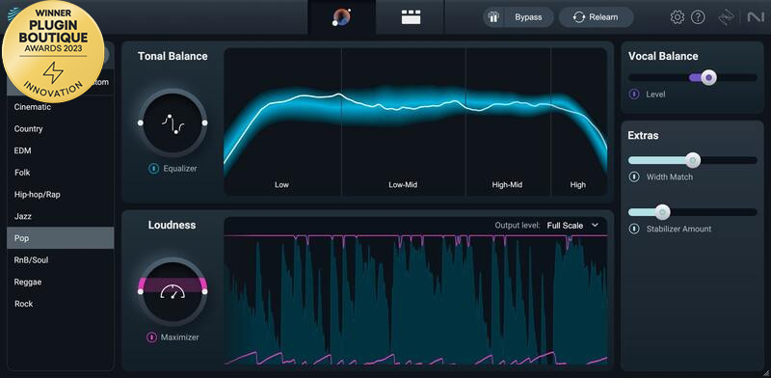The image size is (771, 378).
Task: Click the ear icon beside Bypass
Action: (x=493, y=17)
